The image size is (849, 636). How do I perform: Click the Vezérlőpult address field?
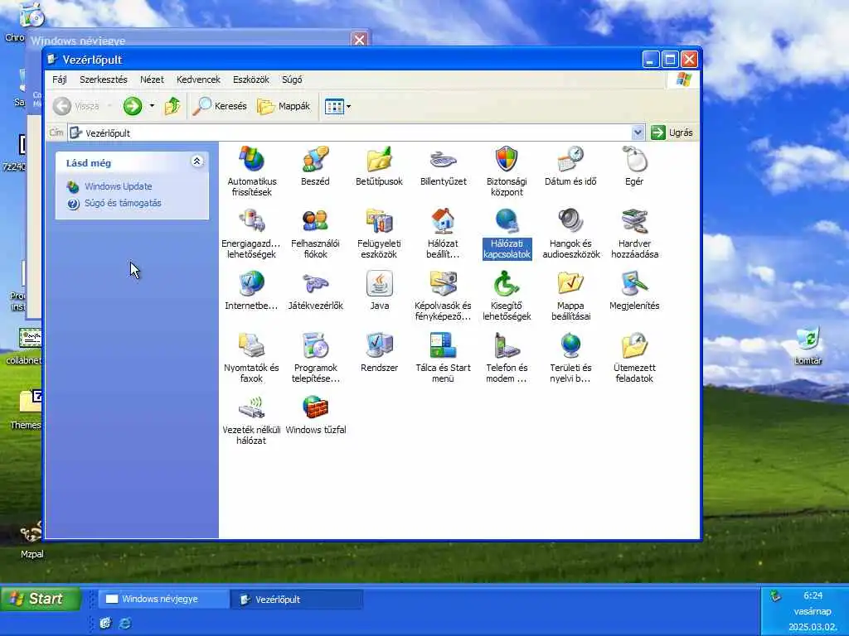pyautogui.click(x=350, y=132)
